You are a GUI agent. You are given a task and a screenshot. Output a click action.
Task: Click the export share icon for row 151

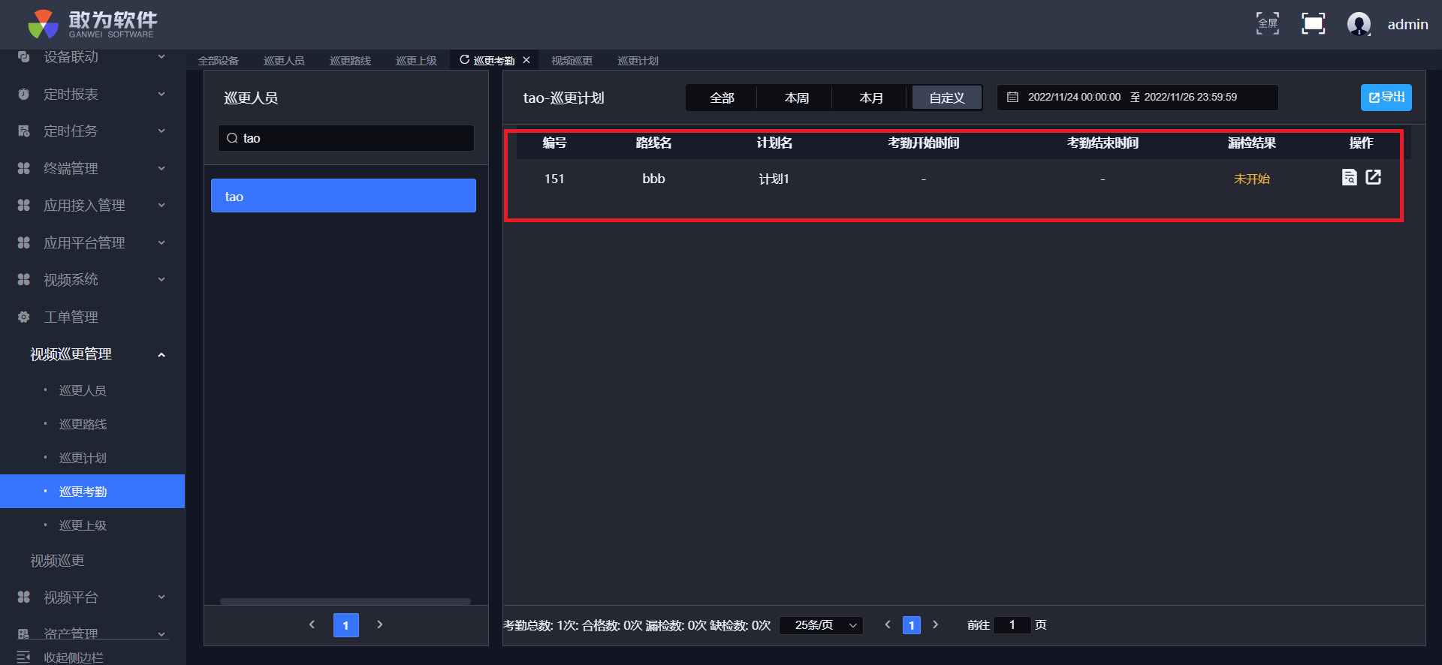pyautogui.click(x=1374, y=177)
